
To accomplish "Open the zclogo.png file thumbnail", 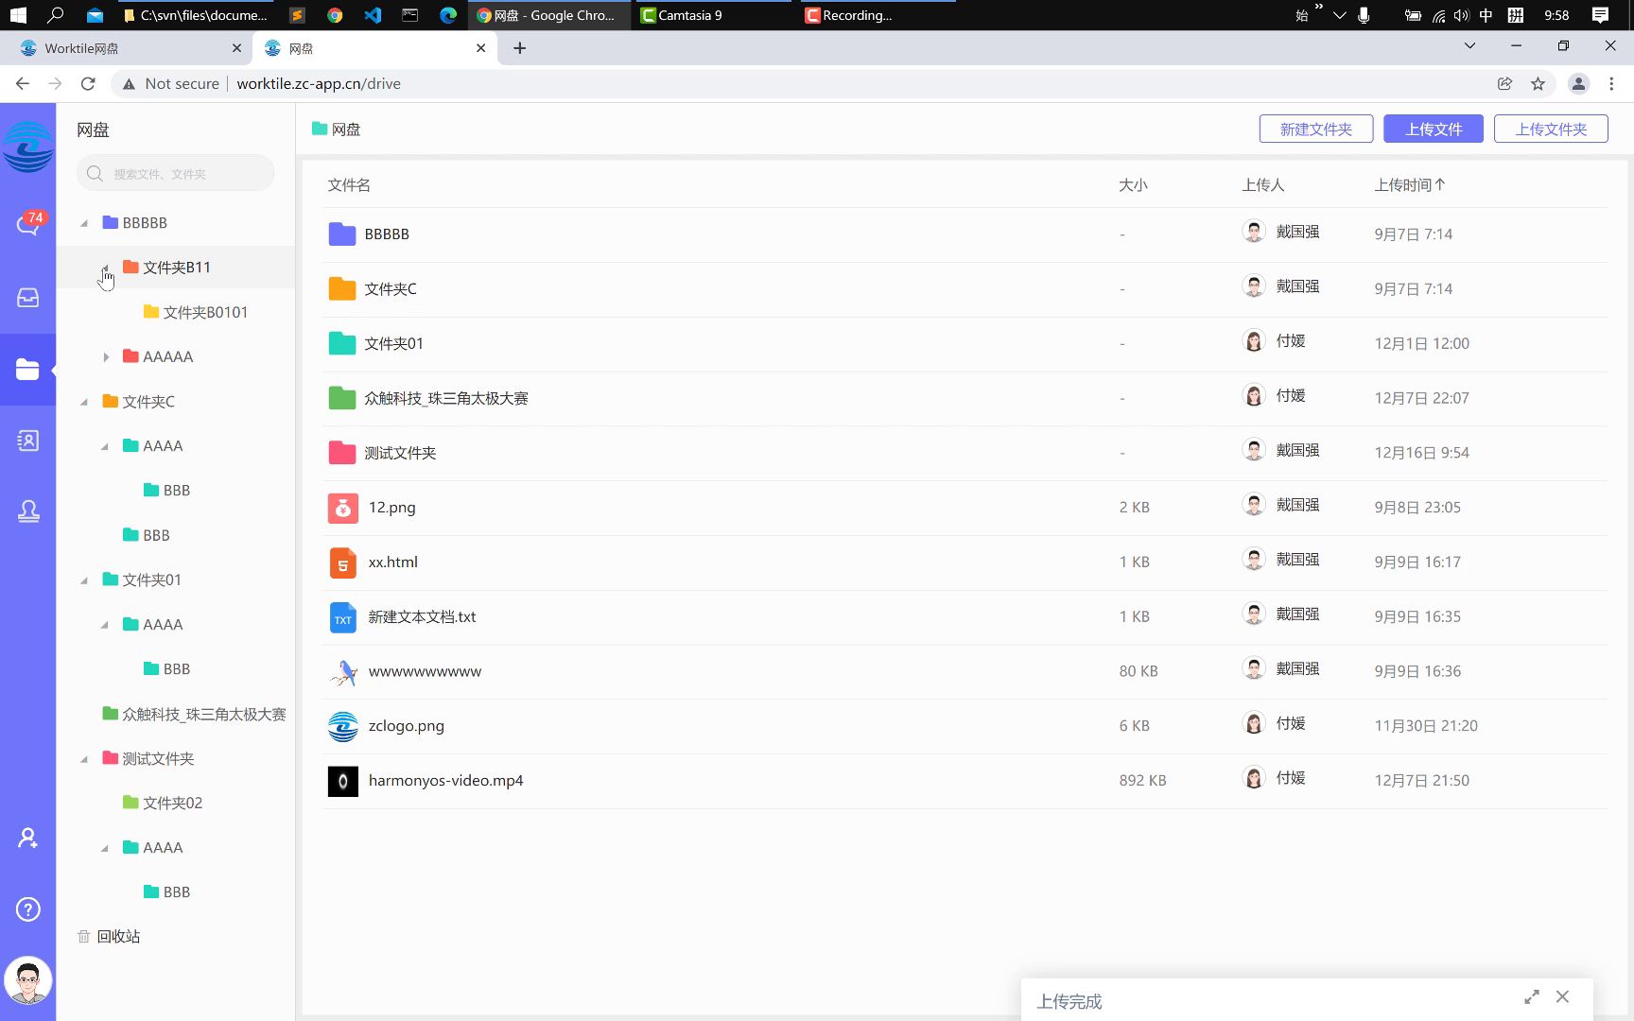I will coord(343,726).
